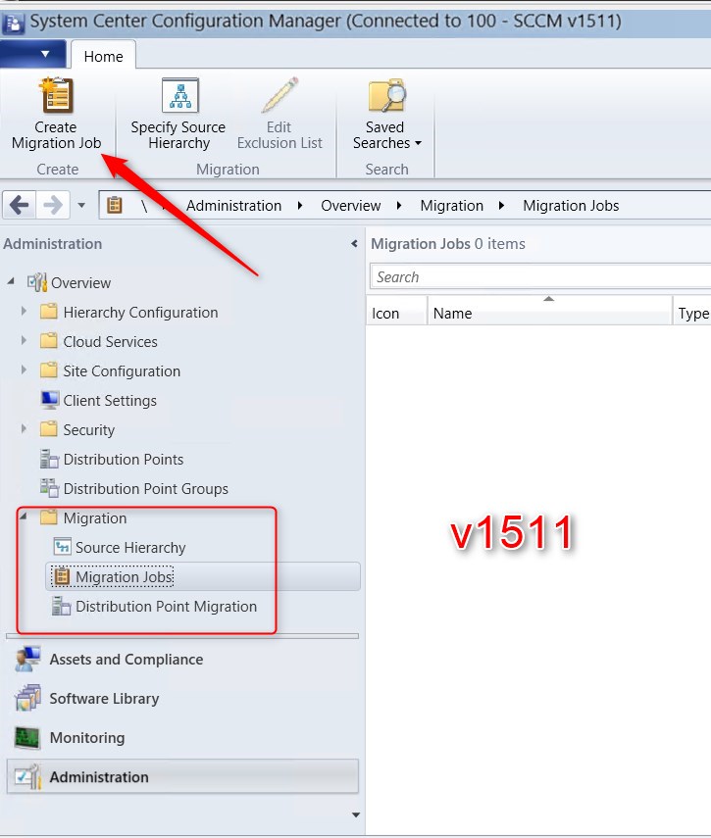711x838 pixels.
Task: Open breadcrumb arrow after Migration
Action: pyautogui.click(x=501, y=206)
